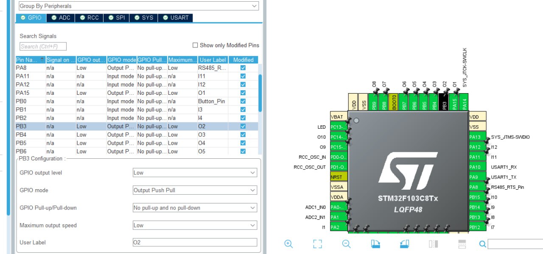Rotate the chip view clockwise
The height and width of the screenshot is (254, 543).
(x=375, y=244)
